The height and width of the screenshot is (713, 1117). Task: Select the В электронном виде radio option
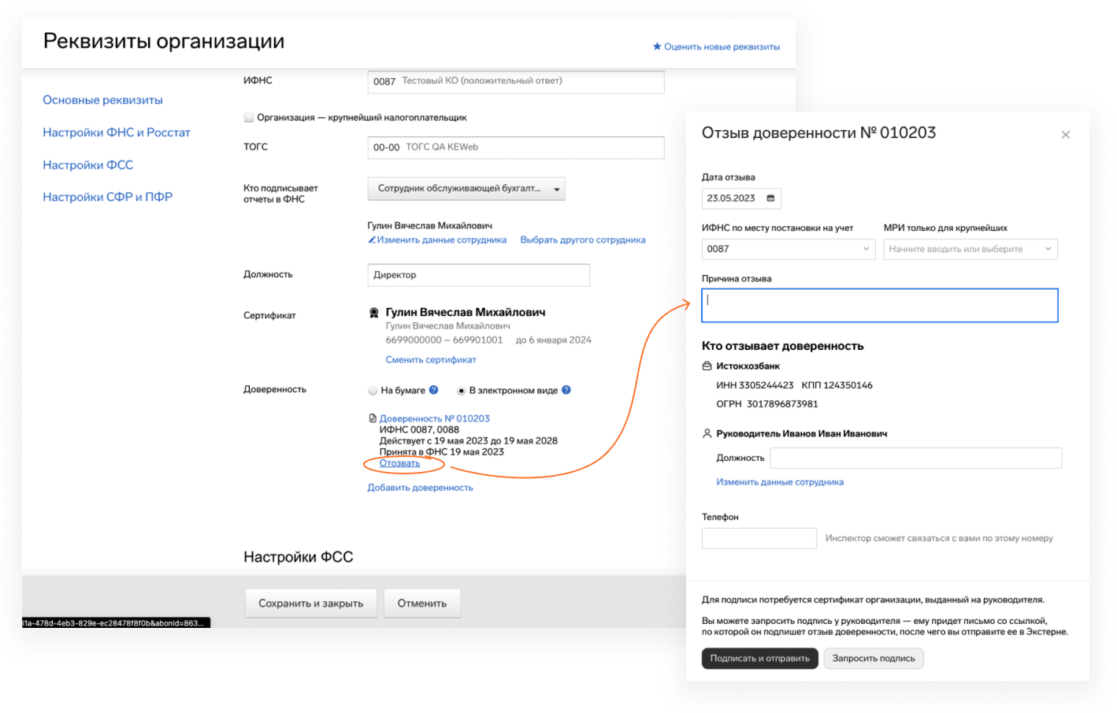tap(461, 390)
